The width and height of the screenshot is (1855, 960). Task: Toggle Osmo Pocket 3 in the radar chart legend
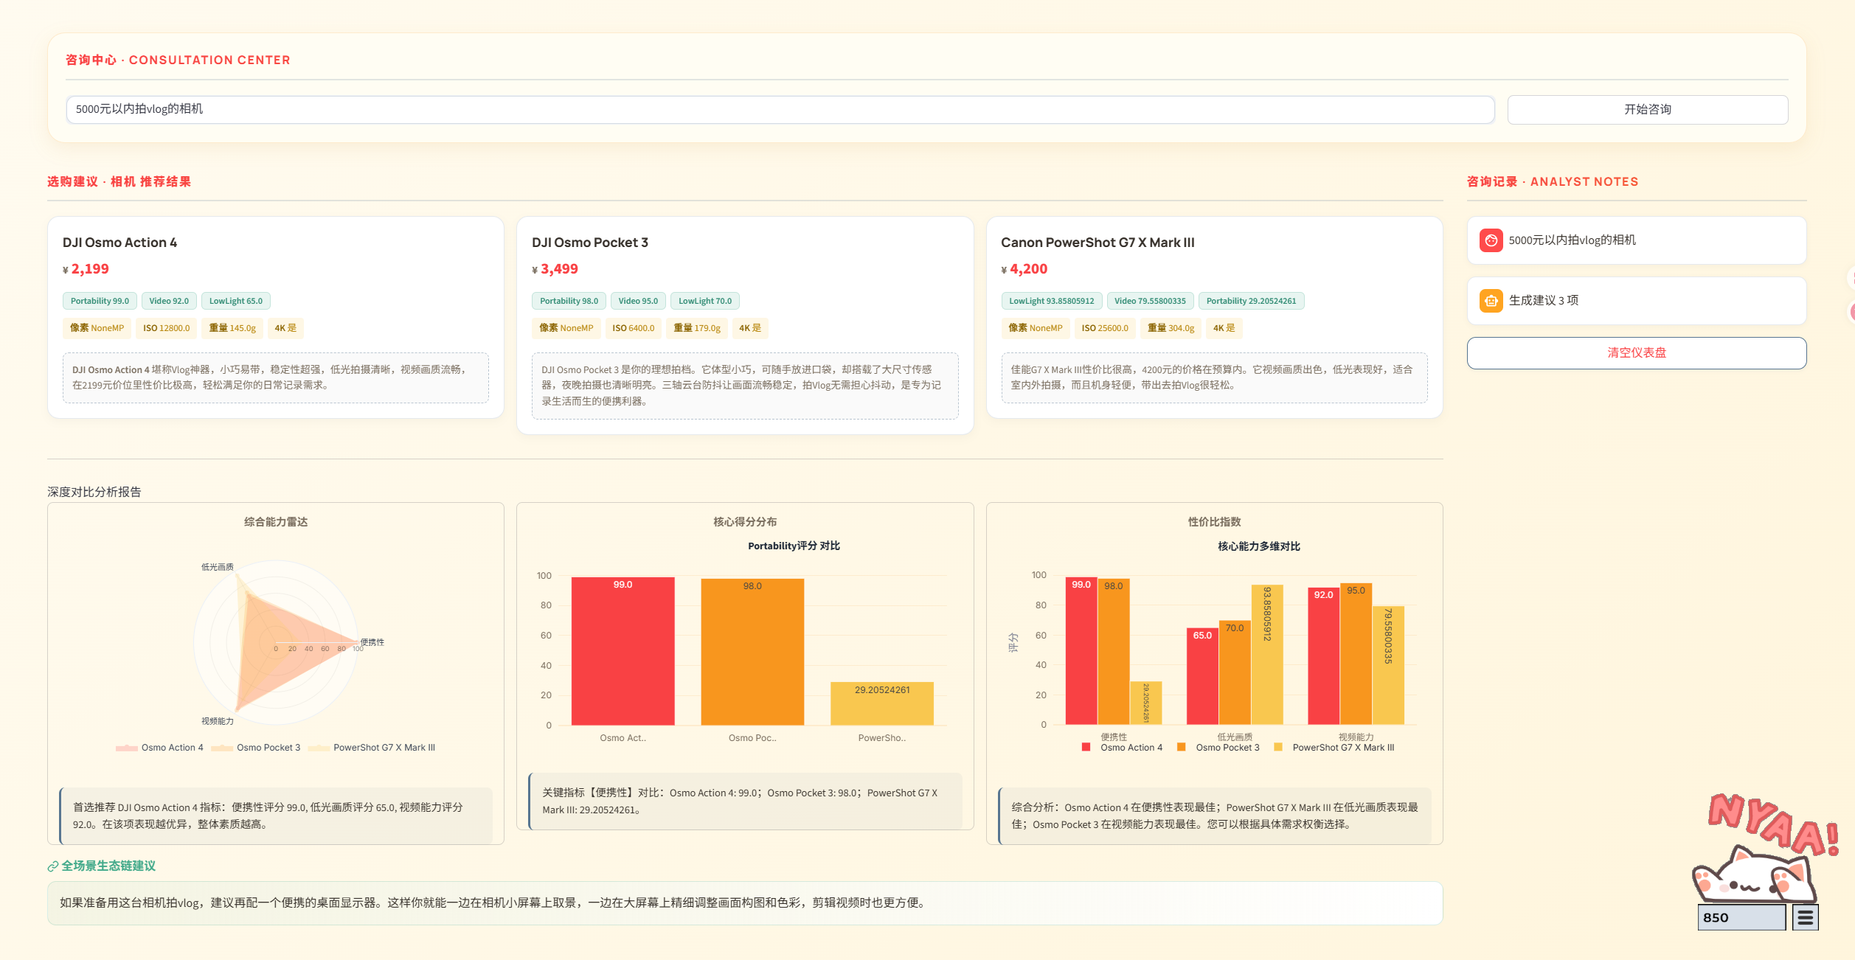coord(256,748)
